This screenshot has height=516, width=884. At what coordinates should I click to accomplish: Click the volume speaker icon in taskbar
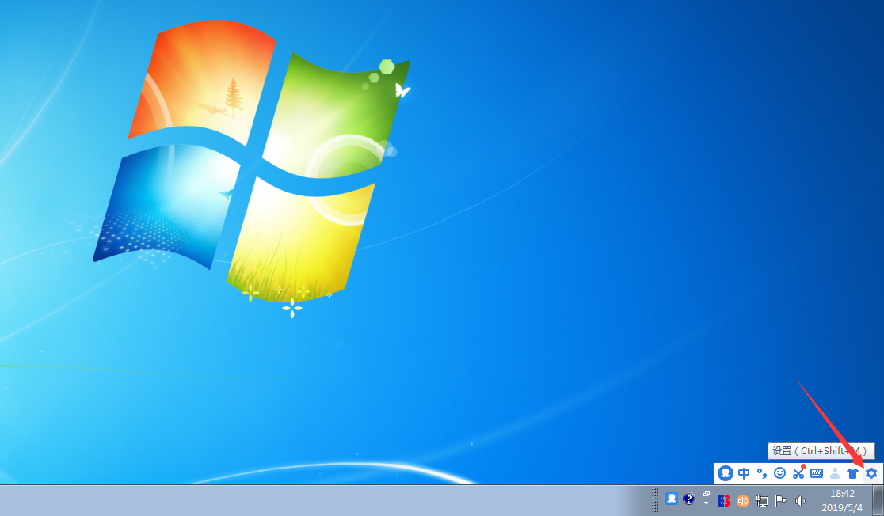[801, 499]
